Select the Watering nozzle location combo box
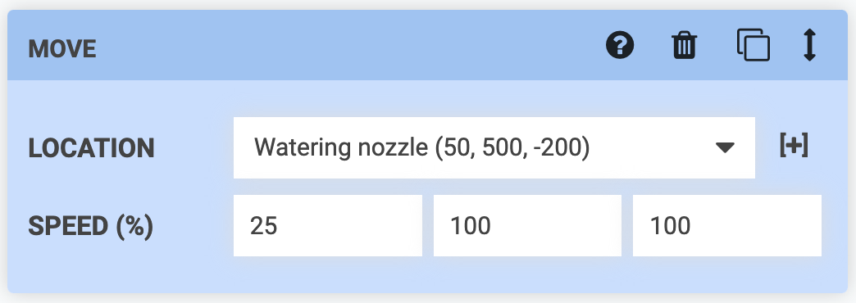 [x=494, y=147]
